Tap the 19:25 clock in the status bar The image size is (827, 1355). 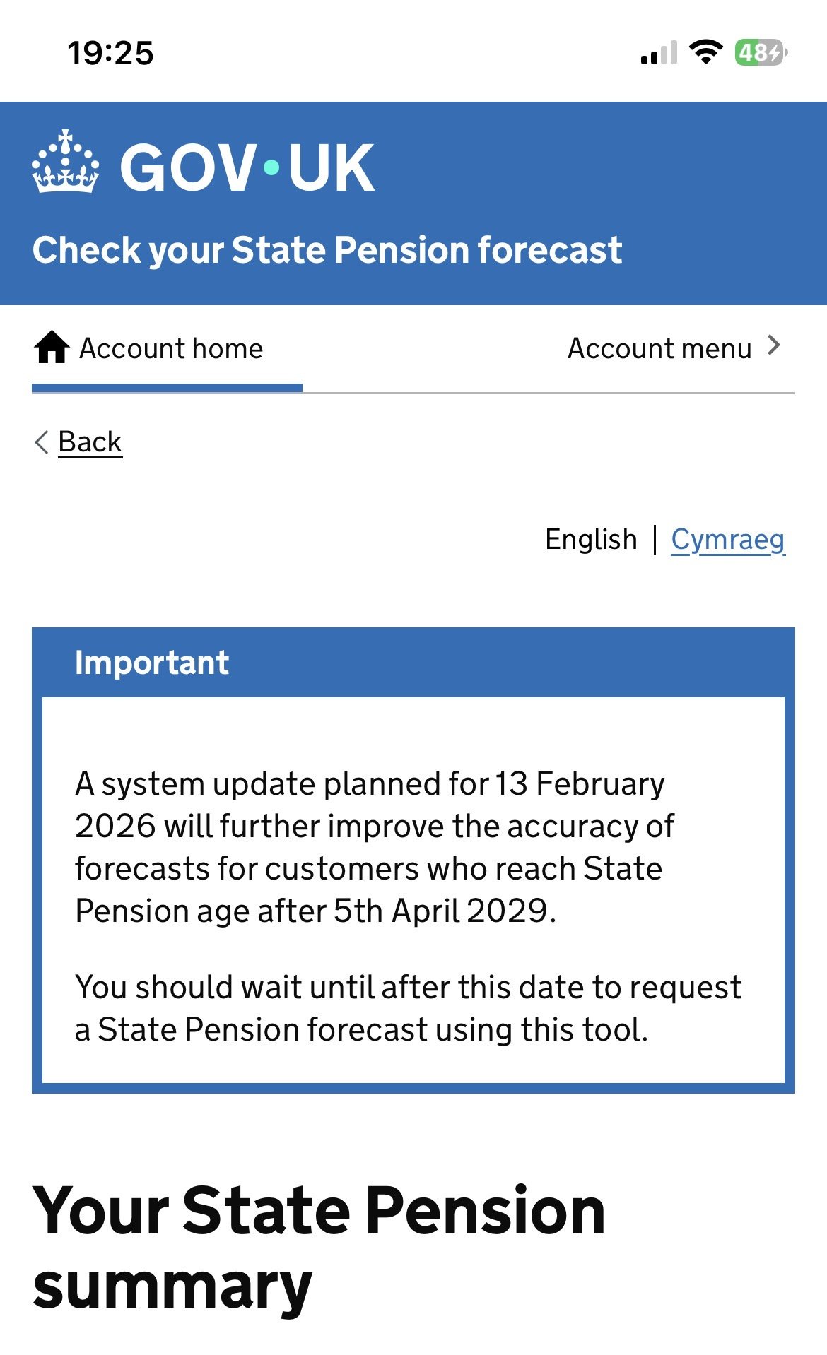click(x=110, y=53)
